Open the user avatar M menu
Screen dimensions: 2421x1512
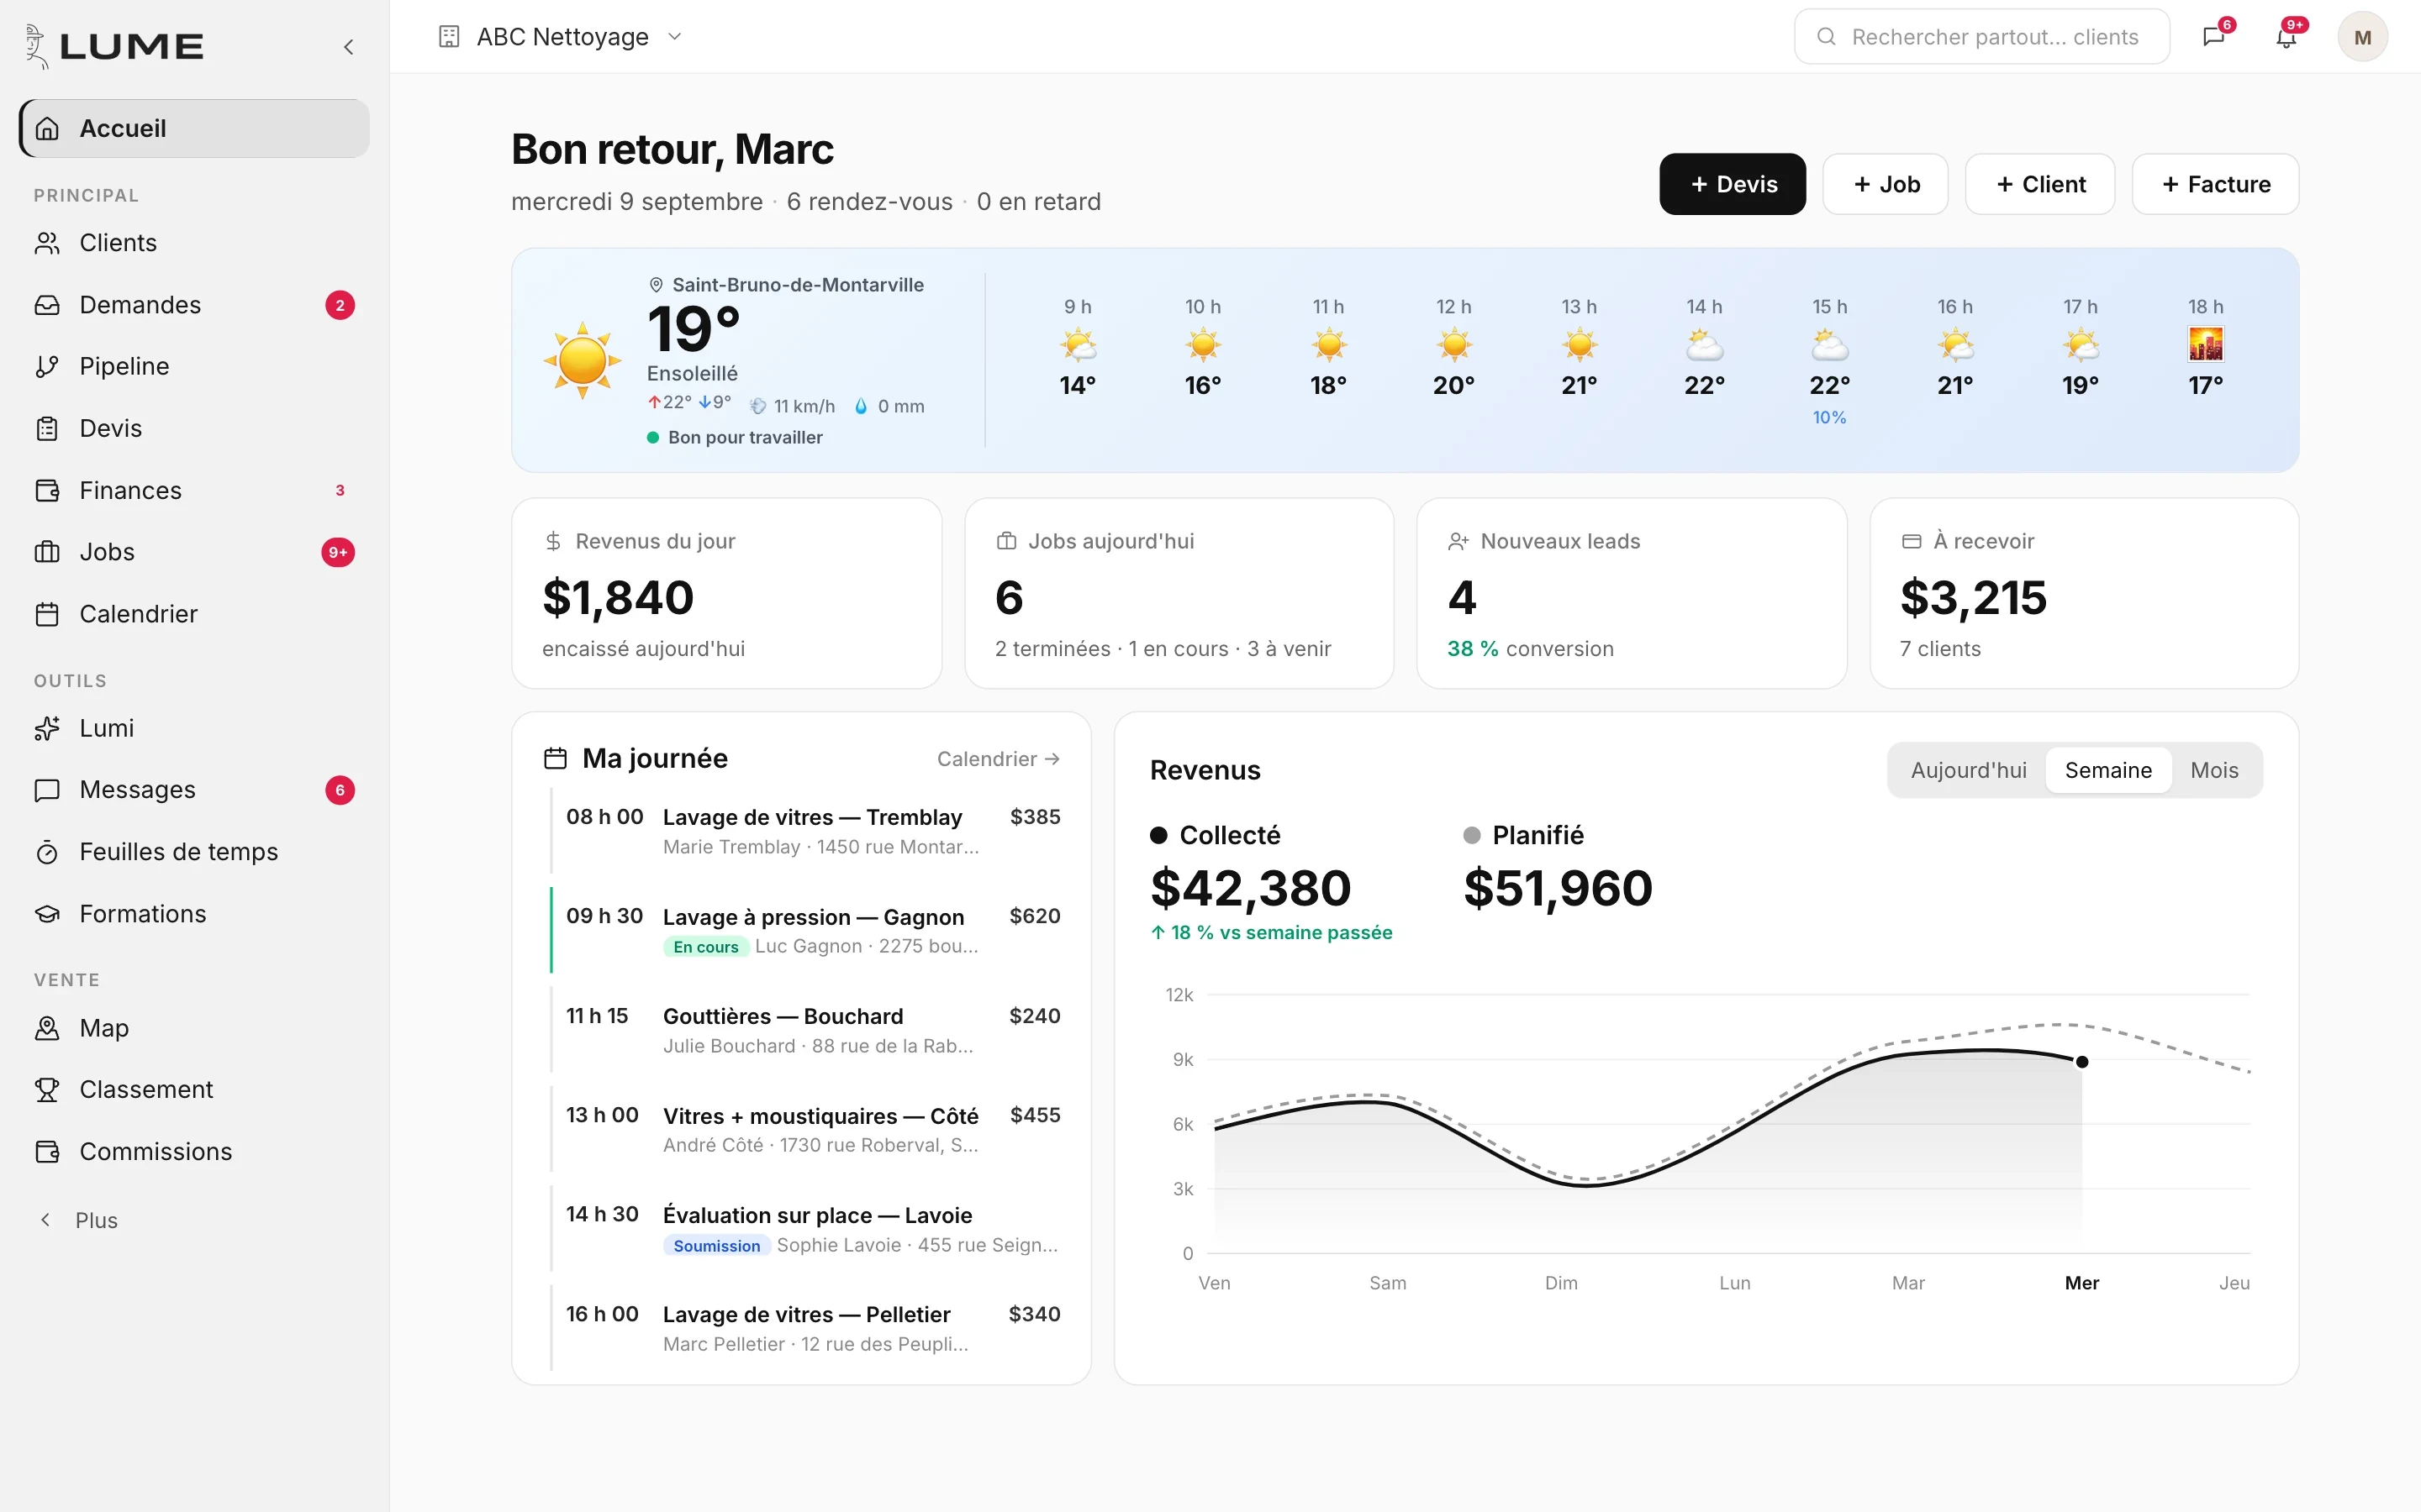[2362, 37]
